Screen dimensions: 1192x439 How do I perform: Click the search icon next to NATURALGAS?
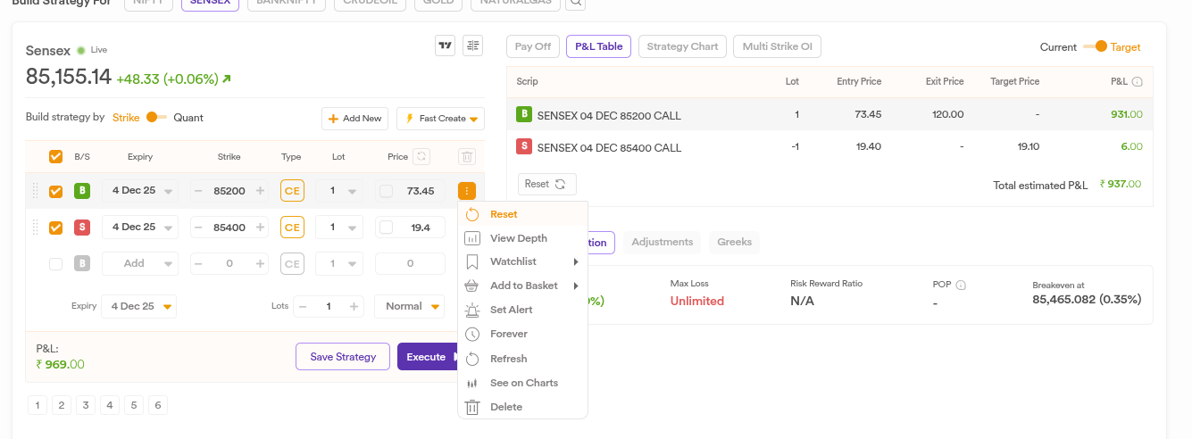pyautogui.click(x=577, y=3)
